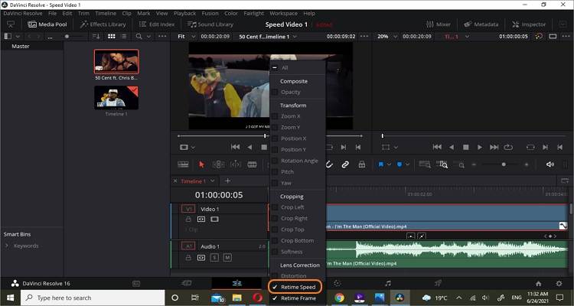Image resolution: width=574 pixels, height=306 pixels.
Task: Play the timeline viewer forward
Action: (x=480, y=147)
